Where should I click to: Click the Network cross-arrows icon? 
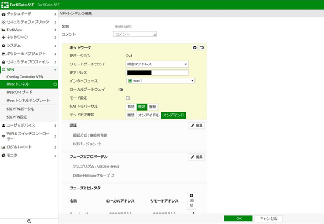pyautogui.click(x=3, y=38)
